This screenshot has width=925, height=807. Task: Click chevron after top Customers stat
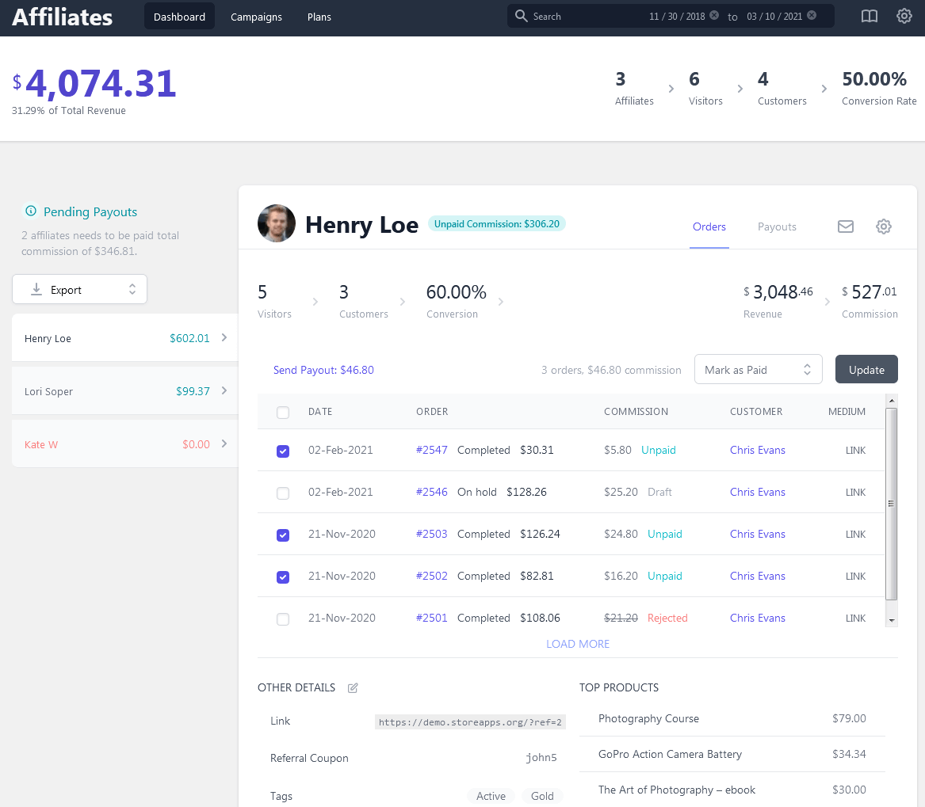(824, 89)
